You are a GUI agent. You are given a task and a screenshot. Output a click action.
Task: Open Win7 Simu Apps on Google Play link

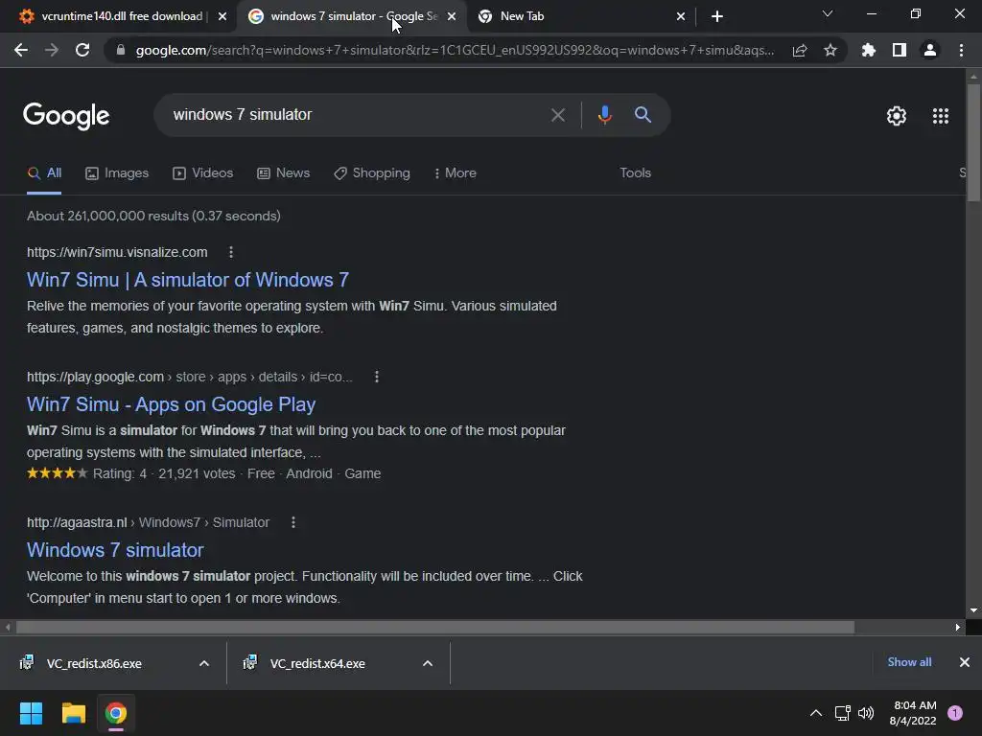(171, 404)
